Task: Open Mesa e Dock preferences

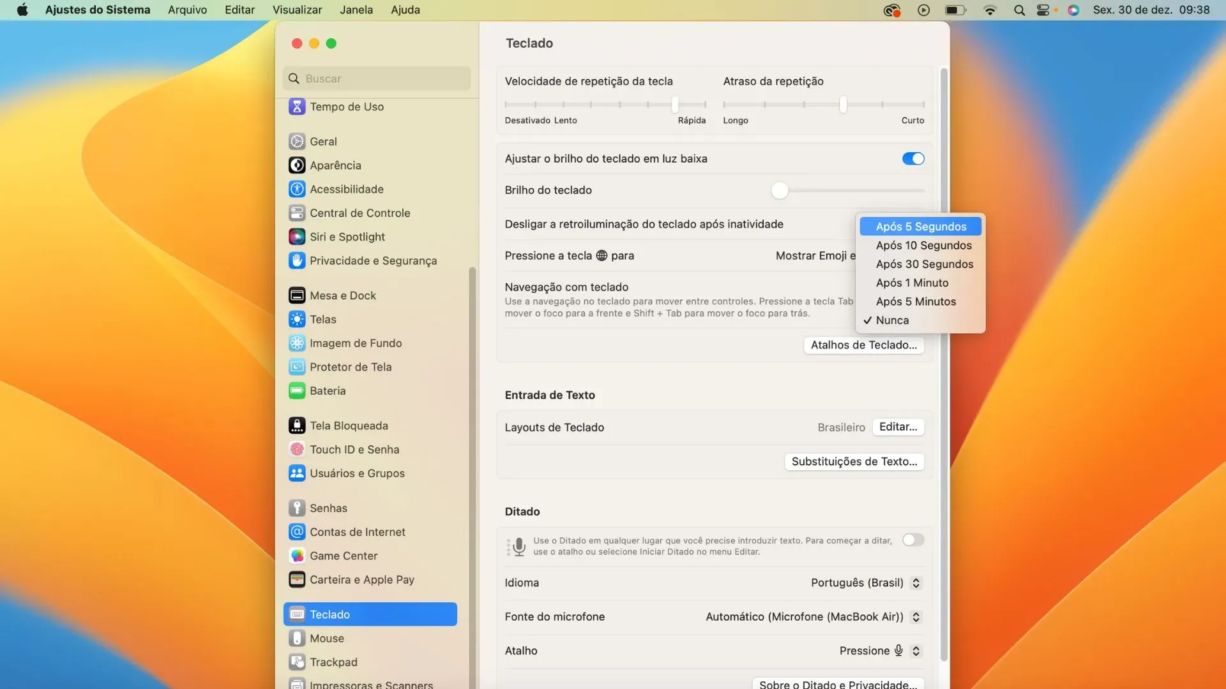Action: 342,295
